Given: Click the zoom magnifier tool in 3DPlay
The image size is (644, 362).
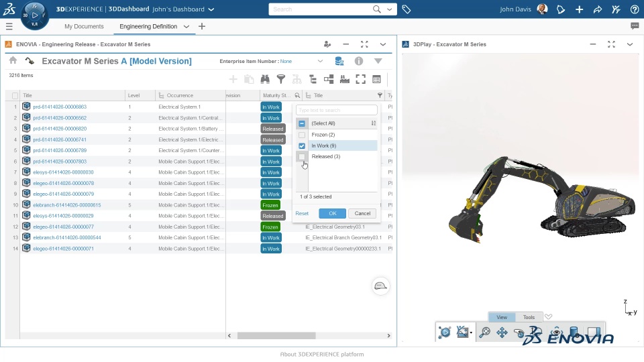Looking at the screenshot, I should 484,333.
